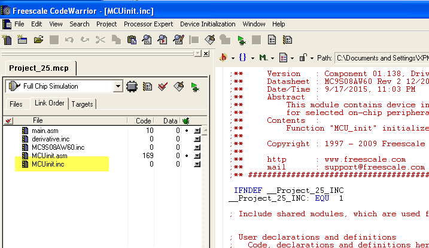Toggle debug info dot for MCUinit.asm
The width and height of the screenshot is (429, 248).
[x=187, y=156]
